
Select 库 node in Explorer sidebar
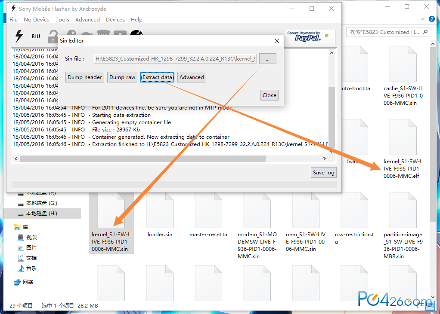click(21, 227)
